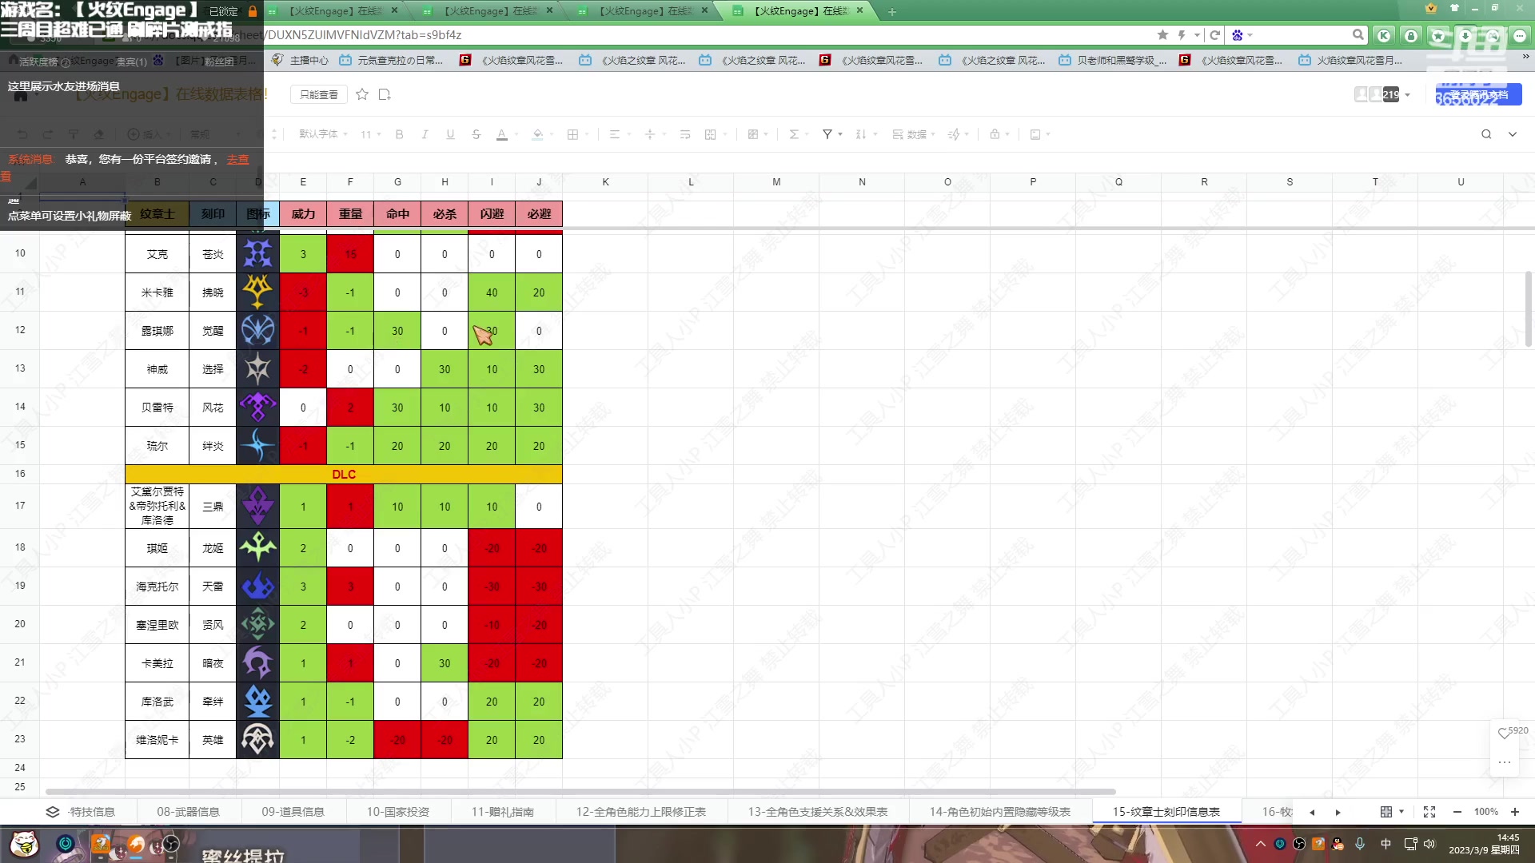
Task: Click the browser more options ellipsis icon
Action: (1520, 35)
